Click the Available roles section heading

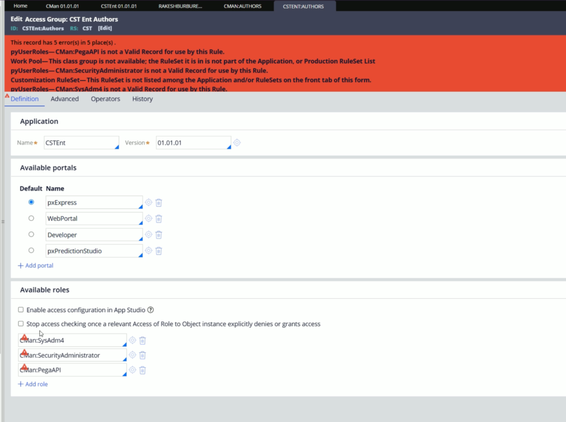click(x=45, y=290)
